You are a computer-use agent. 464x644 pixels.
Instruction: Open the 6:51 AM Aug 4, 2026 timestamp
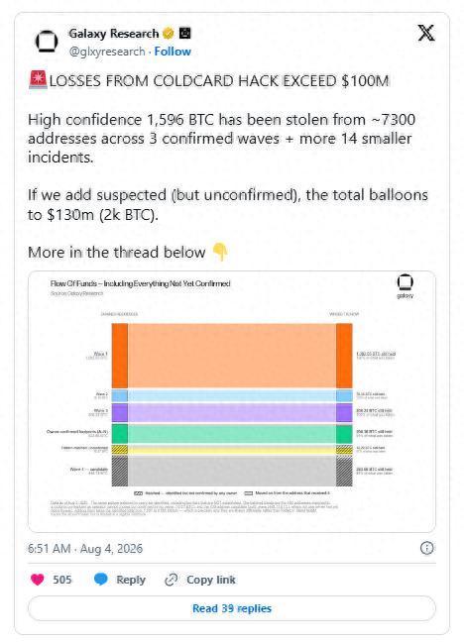(x=85, y=548)
